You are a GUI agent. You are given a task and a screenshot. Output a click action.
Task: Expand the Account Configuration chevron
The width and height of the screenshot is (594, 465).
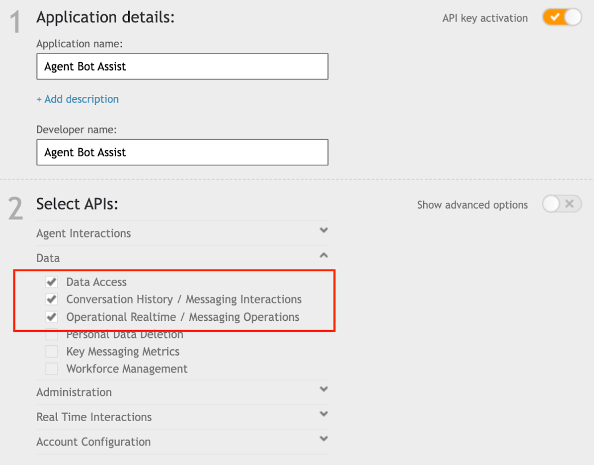coord(323,438)
